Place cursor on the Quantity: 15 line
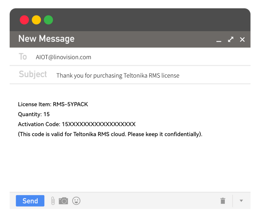259x218 pixels. [34, 114]
